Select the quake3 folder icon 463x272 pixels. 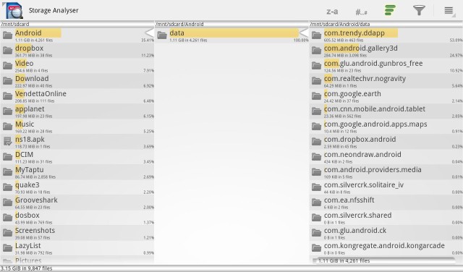click(x=7, y=187)
